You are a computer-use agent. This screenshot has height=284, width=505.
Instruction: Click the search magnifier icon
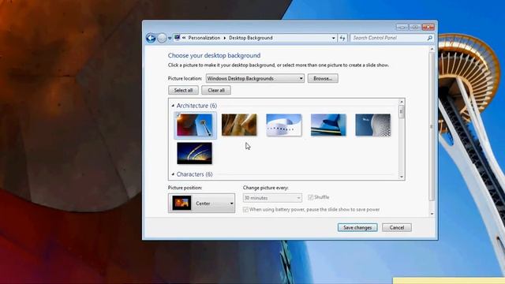pos(429,38)
